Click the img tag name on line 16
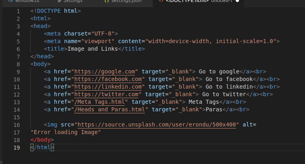 point(52,124)
